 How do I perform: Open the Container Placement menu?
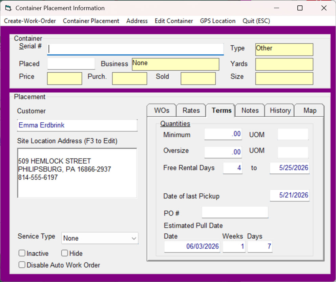pos(91,21)
